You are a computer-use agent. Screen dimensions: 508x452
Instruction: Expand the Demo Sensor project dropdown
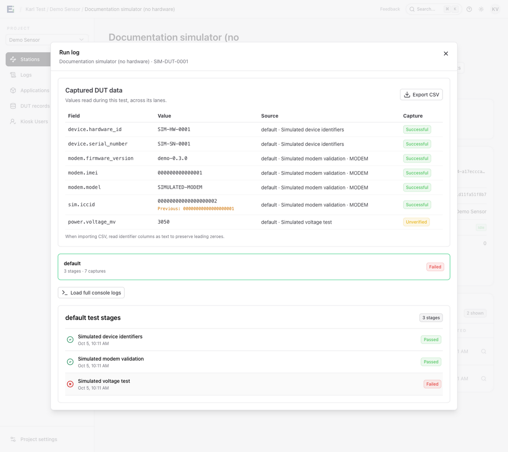(47, 40)
